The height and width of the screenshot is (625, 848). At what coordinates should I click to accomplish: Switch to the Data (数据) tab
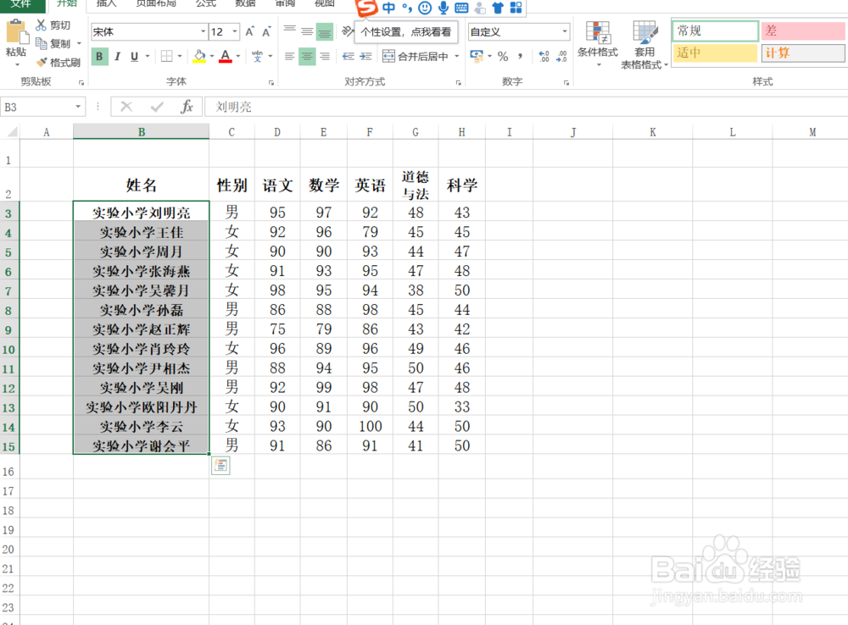point(245,3)
